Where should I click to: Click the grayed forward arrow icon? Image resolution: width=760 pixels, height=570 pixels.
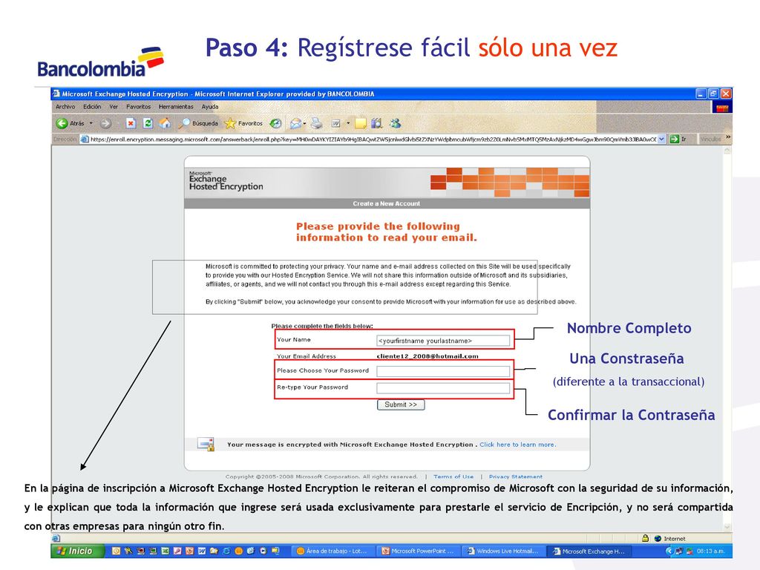pyautogui.click(x=105, y=124)
